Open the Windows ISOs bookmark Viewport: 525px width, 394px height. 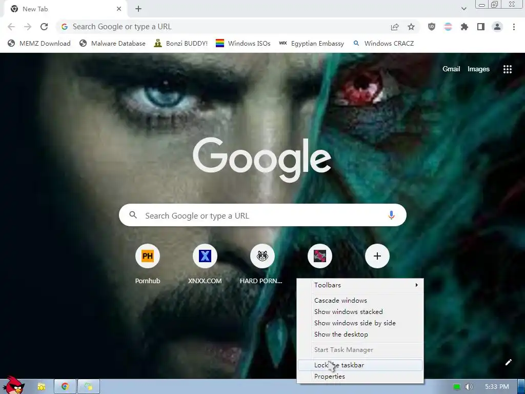point(243,44)
